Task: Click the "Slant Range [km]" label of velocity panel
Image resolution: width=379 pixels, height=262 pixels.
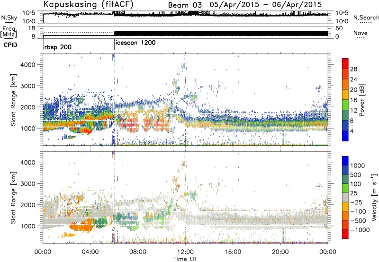Action: [13, 198]
